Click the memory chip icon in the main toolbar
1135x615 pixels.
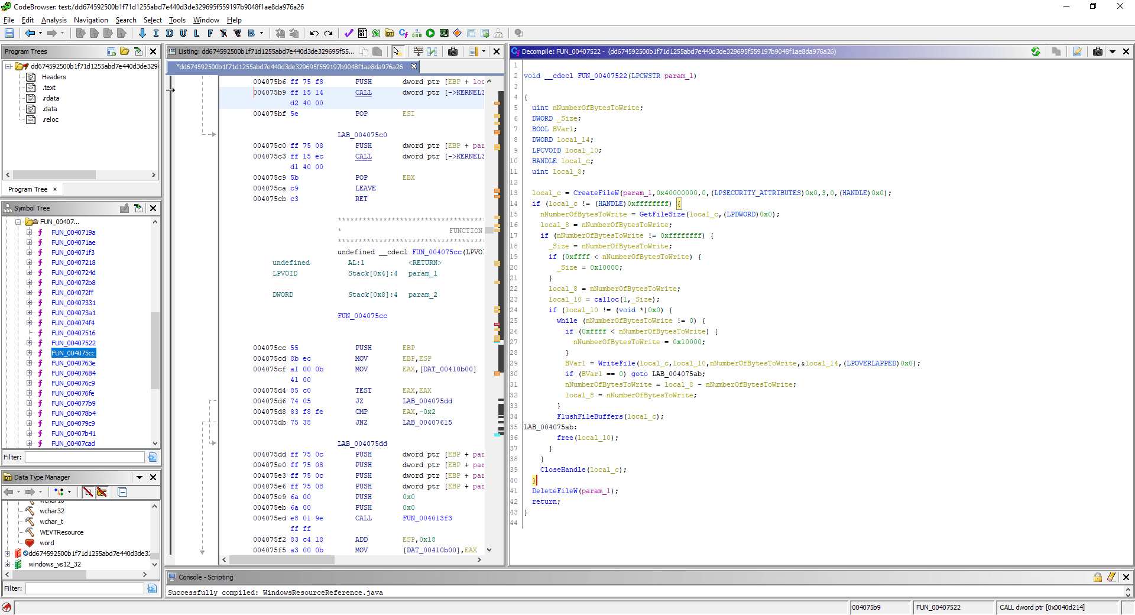point(444,33)
